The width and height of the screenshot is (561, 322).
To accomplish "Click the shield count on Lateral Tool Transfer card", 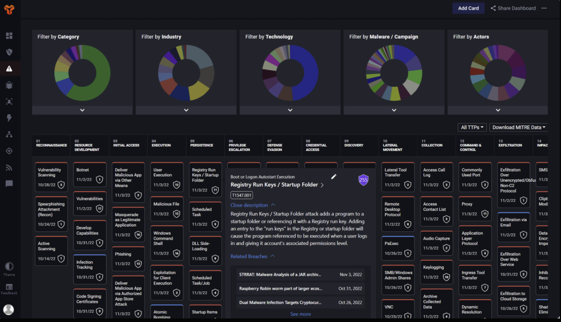I will (407, 185).
